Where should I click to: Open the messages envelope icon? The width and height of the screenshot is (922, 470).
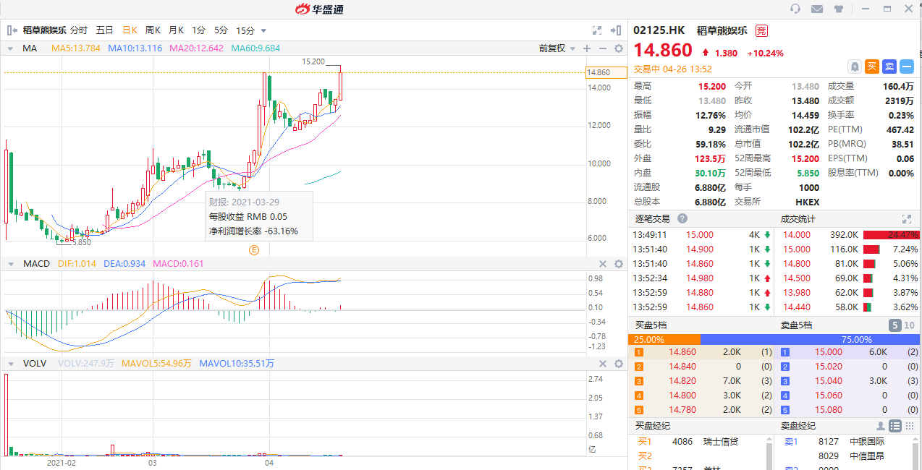point(817,9)
